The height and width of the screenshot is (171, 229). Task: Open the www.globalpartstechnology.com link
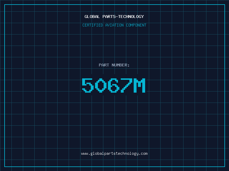tap(114, 154)
